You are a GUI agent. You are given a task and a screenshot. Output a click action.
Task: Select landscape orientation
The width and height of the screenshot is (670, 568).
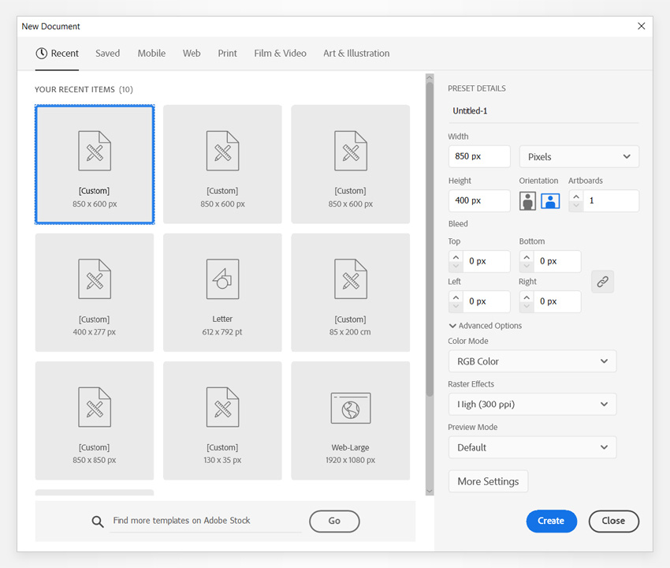(549, 200)
